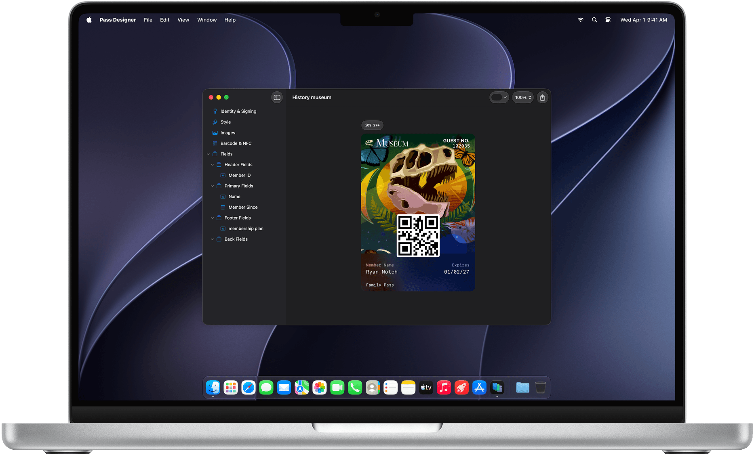
Task: Open Maps from the Dock
Action: click(x=302, y=388)
